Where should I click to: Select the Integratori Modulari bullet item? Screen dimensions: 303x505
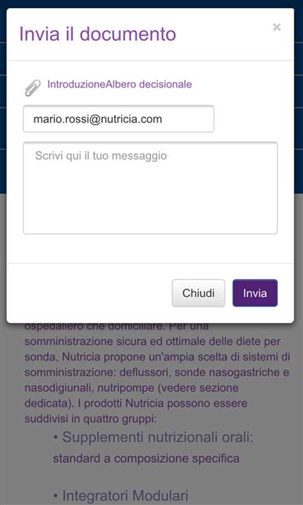click(x=121, y=496)
